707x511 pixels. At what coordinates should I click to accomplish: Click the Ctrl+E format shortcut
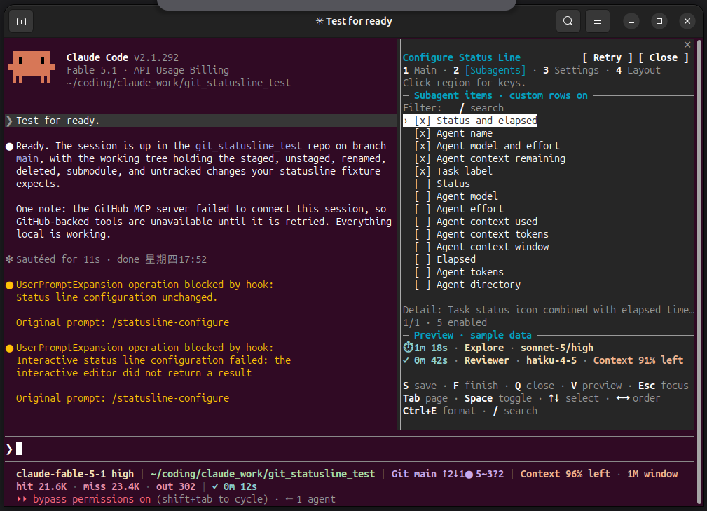tap(439, 411)
